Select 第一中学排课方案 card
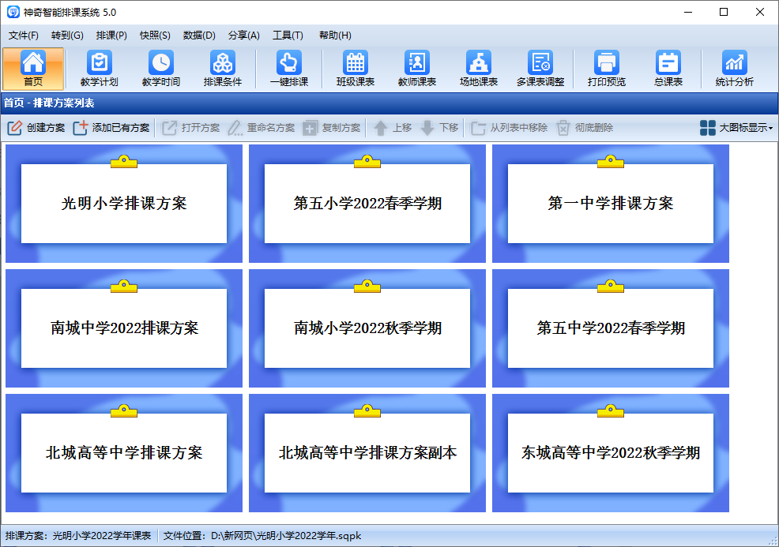779x547 pixels. (611, 204)
